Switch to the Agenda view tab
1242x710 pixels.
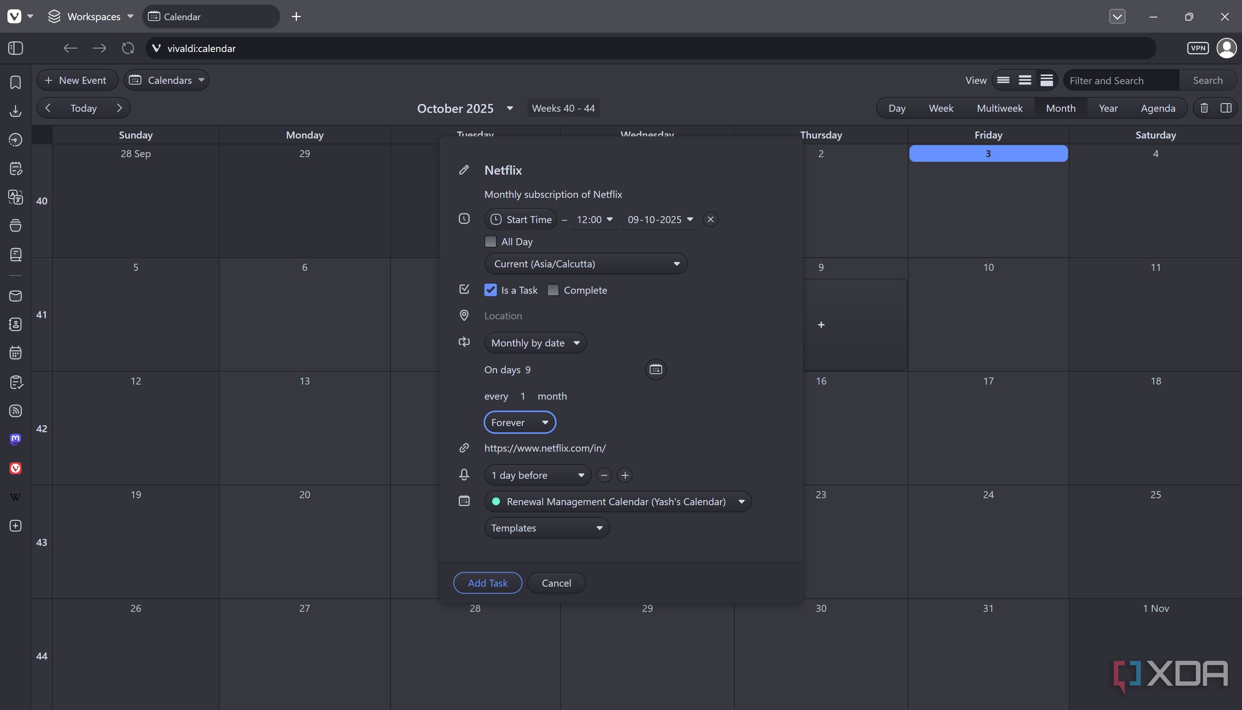[1158, 108]
